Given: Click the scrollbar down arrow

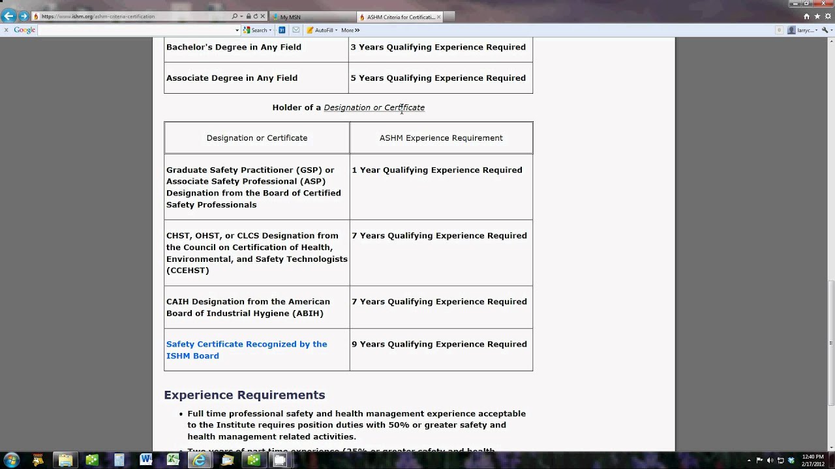Looking at the screenshot, I should [830, 447].
